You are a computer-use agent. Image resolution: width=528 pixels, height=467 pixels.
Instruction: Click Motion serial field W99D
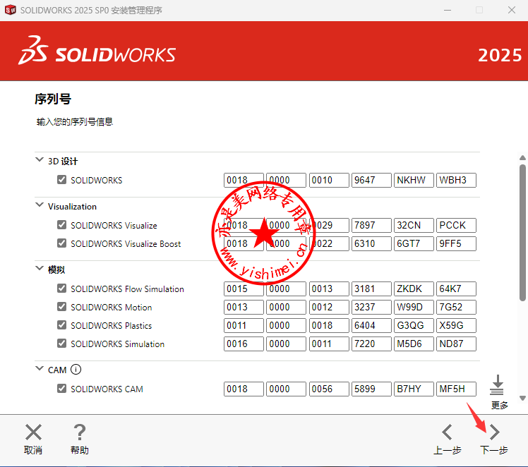(x=414, y=307)
